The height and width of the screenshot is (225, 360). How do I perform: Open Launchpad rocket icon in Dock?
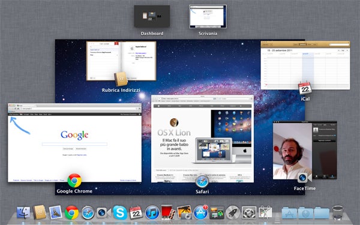(233, 212)
